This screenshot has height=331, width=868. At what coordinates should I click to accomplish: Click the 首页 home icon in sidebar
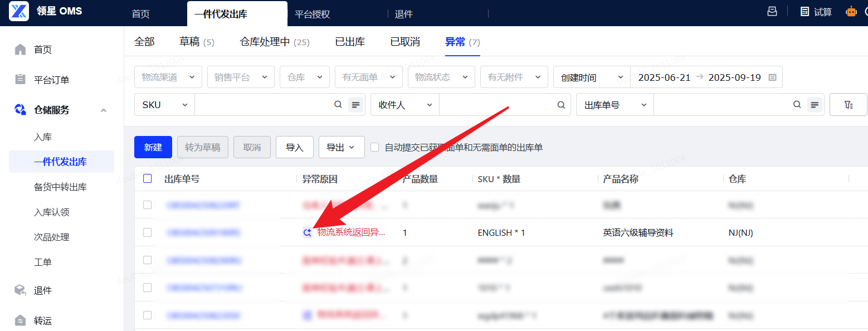point(21,50)
